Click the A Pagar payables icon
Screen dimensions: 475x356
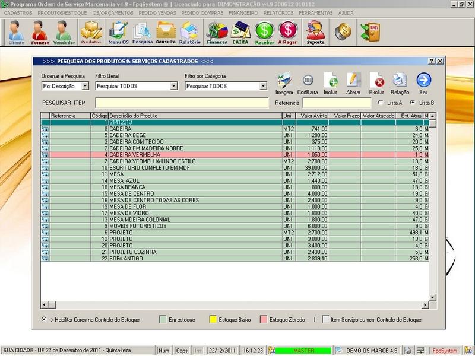click(288, 33)
